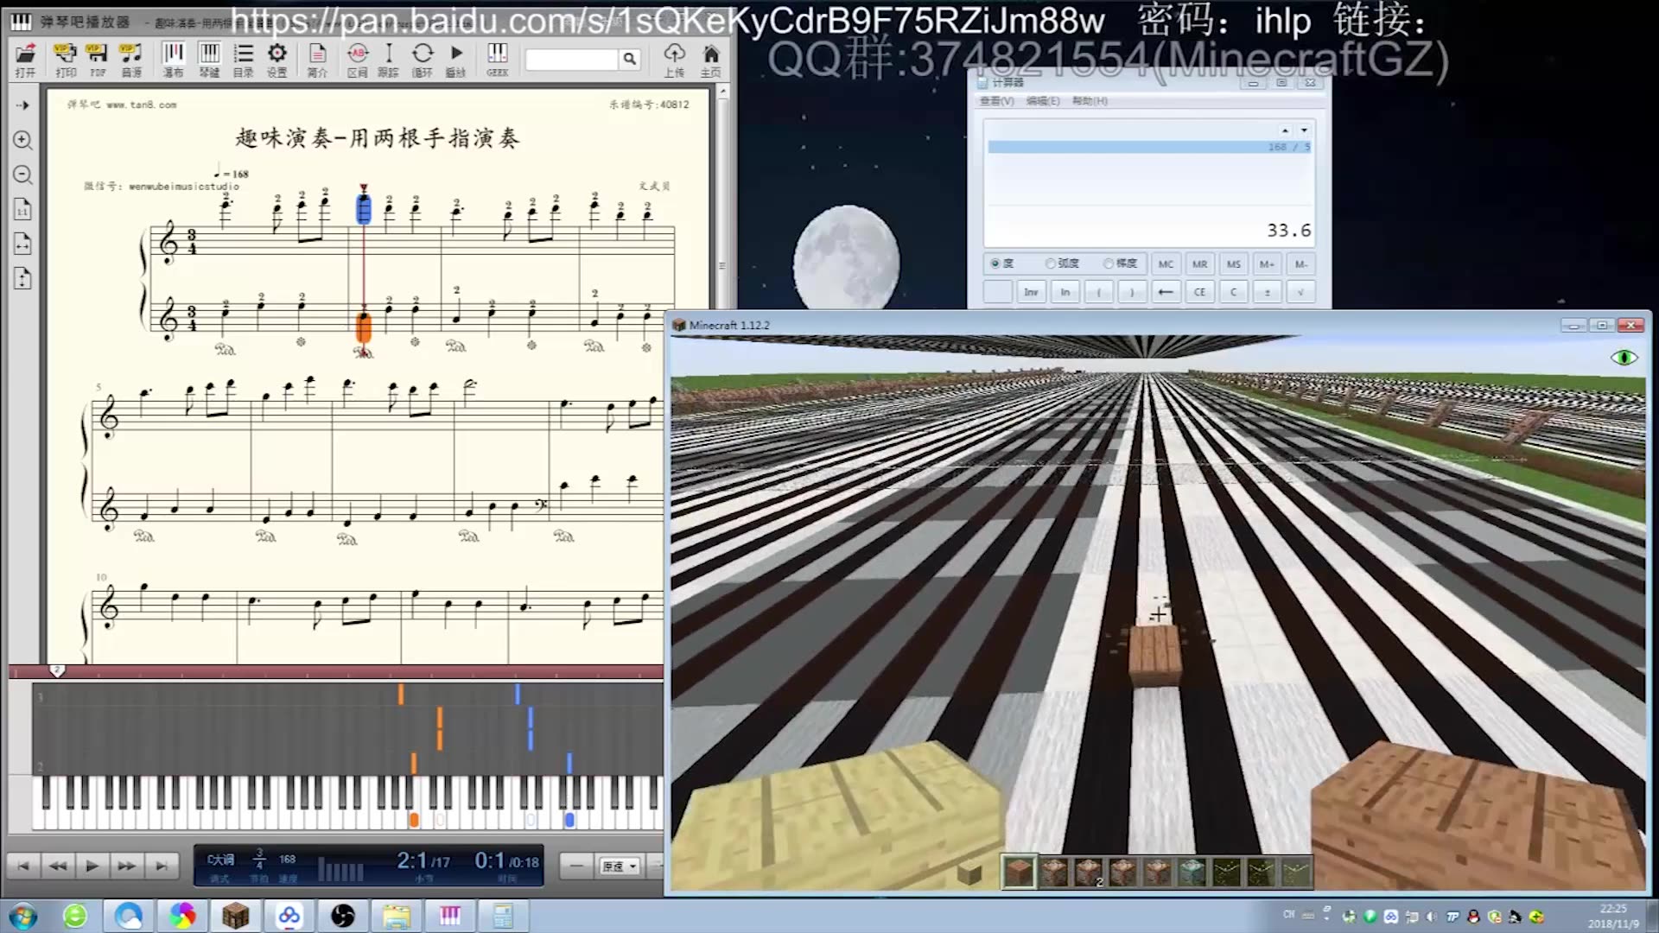Select the 梯度 gradians radio button
1659x933 pixels.
coord(1108,263)
